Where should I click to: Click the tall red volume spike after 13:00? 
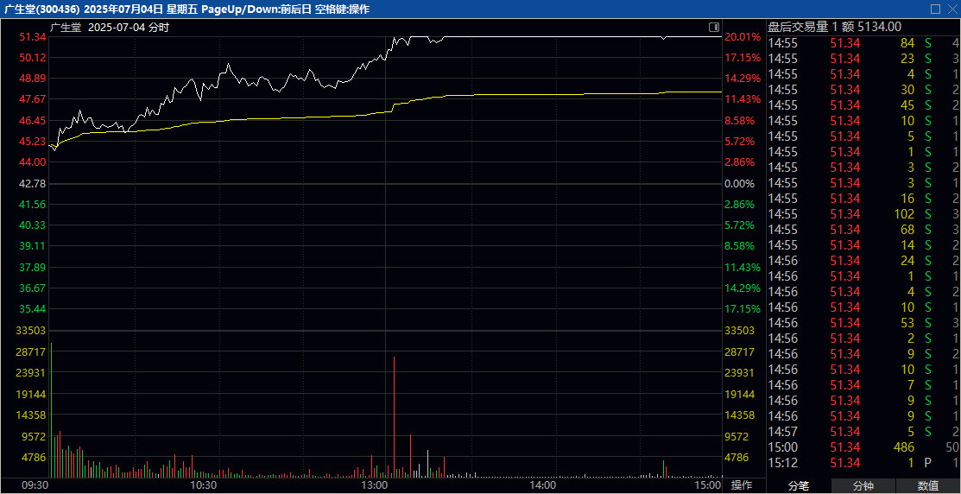coord(394,415)
